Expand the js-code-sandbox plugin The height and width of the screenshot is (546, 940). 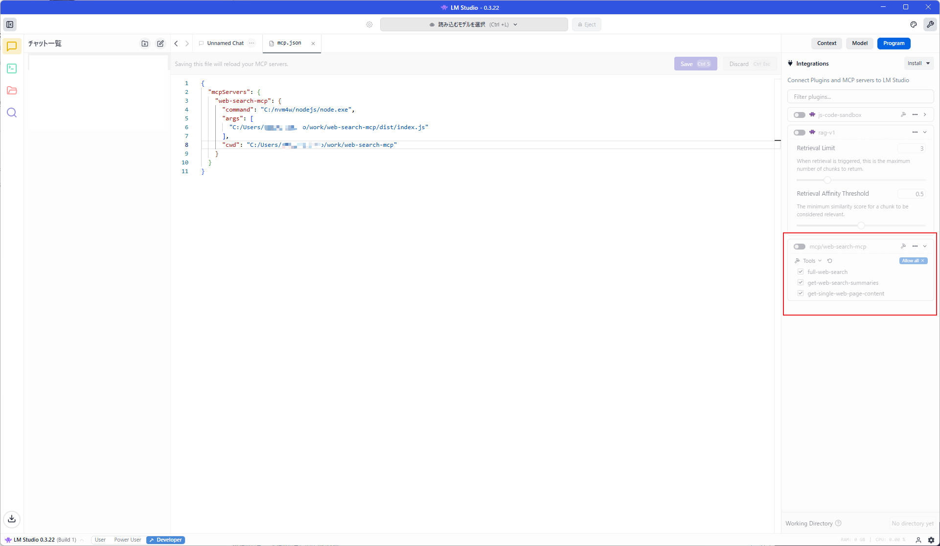[x=925, y=114]
